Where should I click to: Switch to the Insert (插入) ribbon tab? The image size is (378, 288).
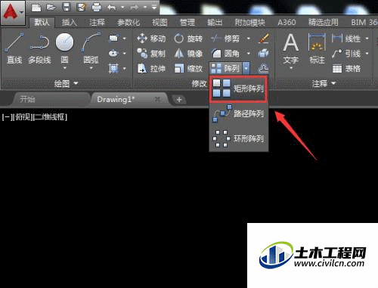[69, 23]
